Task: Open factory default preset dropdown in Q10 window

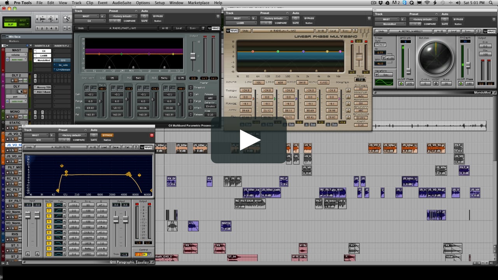Action: [x=72, y=135]
